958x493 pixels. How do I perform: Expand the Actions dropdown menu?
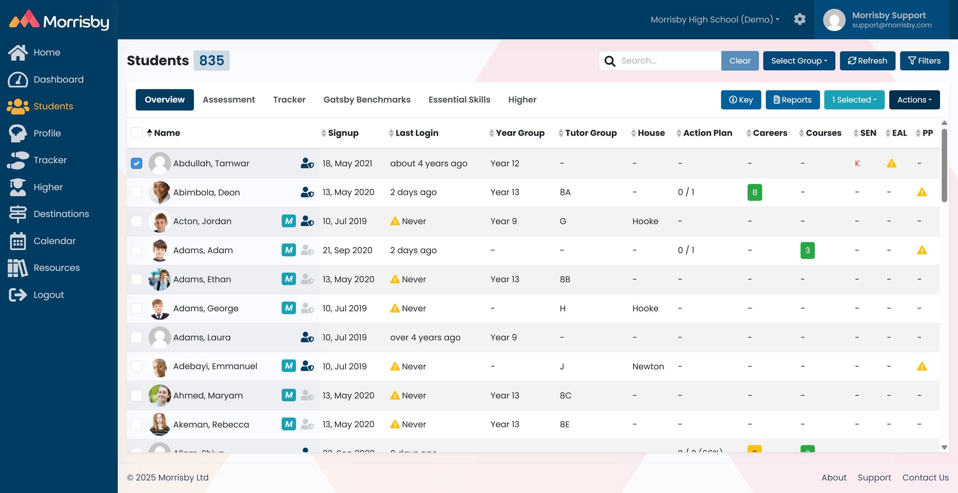(x=914, y=100)
